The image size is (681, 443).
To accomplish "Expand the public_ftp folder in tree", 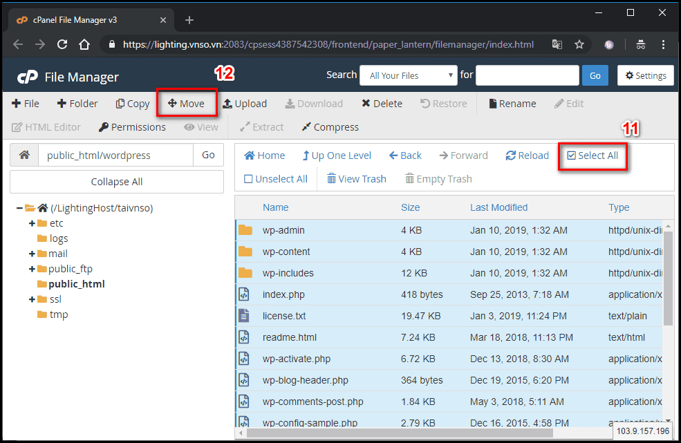I will pos(32,269).
